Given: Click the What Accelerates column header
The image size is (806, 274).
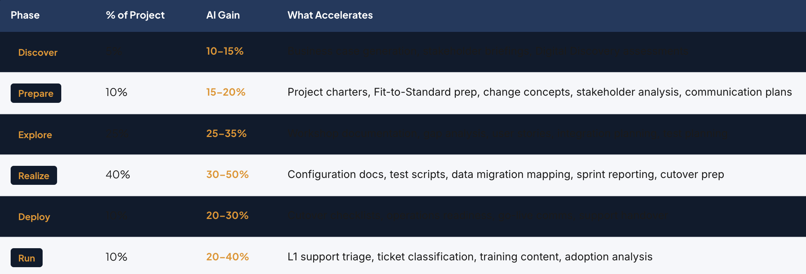Looking at the screenshot, I should coord(330,15).
